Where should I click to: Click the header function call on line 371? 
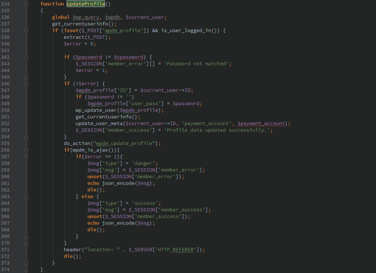[x=73, y=250]
